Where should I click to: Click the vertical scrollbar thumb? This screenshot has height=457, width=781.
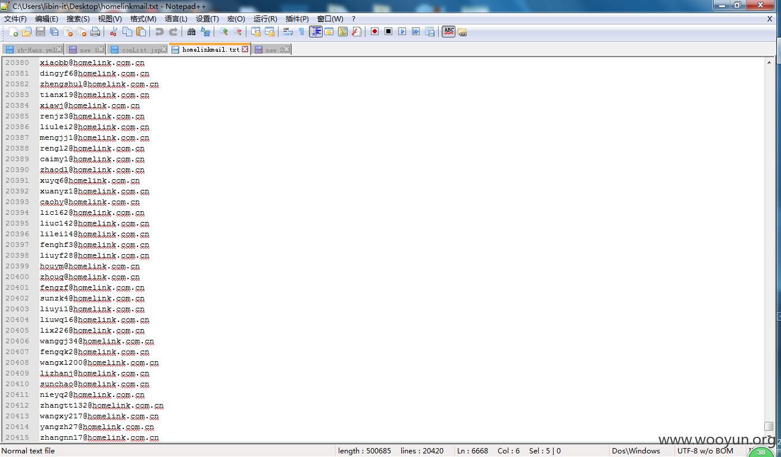[768, 426]
